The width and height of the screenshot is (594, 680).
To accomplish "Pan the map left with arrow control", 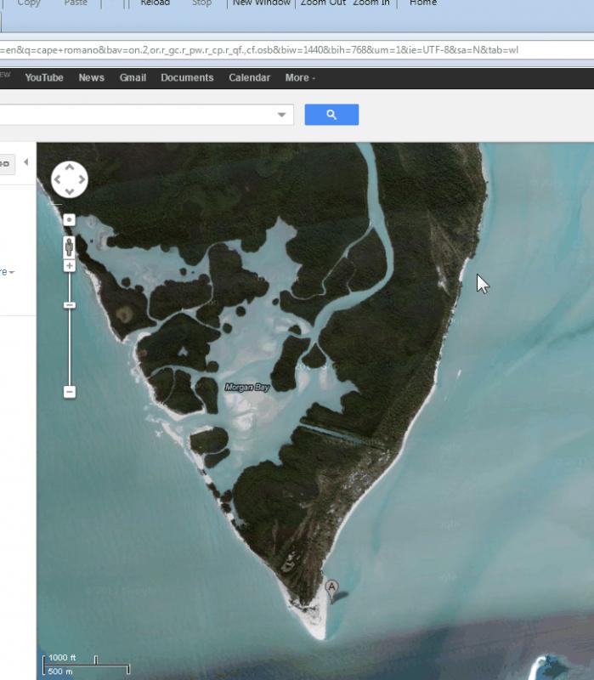I will [x=58, y=179].
